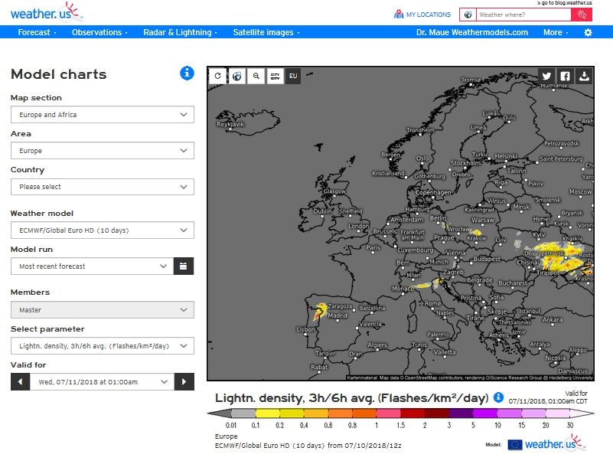Click Madrid label on map
The image size is (613, 464).
(337, 315)
